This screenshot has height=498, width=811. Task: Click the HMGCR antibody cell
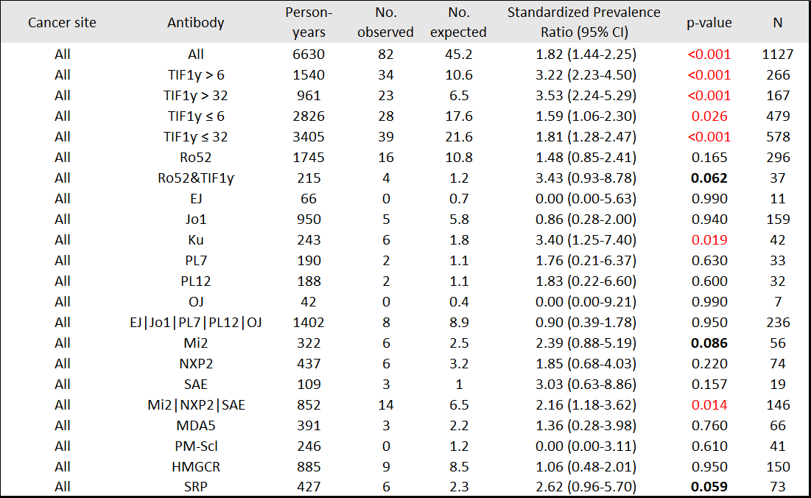(x=196, y=467)
